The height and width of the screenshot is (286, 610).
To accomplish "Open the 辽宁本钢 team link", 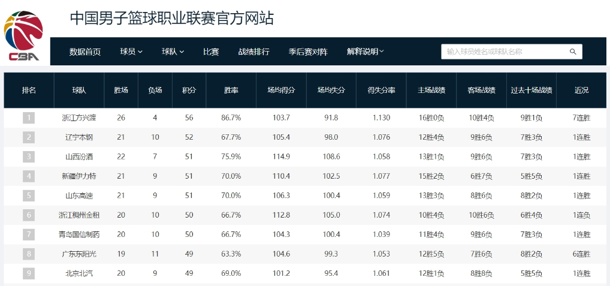I will click(x=79, y=137).
